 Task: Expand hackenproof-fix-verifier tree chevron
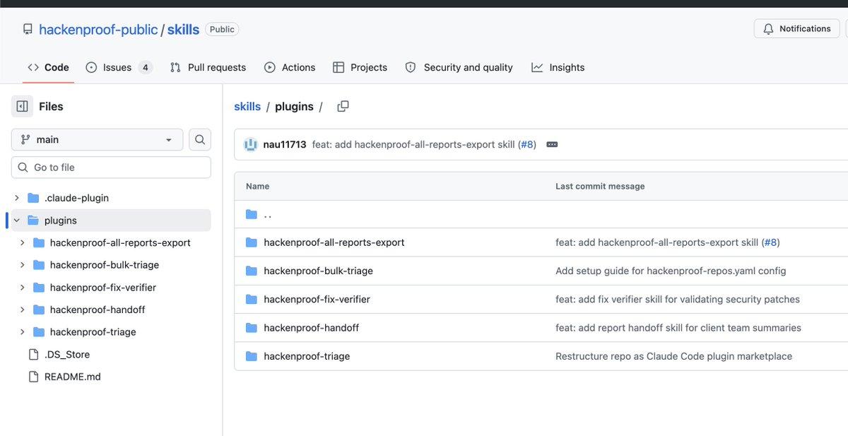click(23, 288)
